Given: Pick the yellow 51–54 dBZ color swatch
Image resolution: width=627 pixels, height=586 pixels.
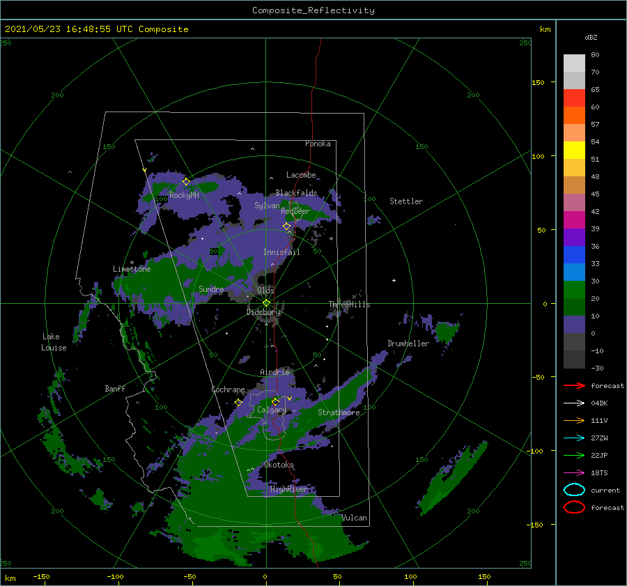Looking at the screenshot, I should [574, 151].
